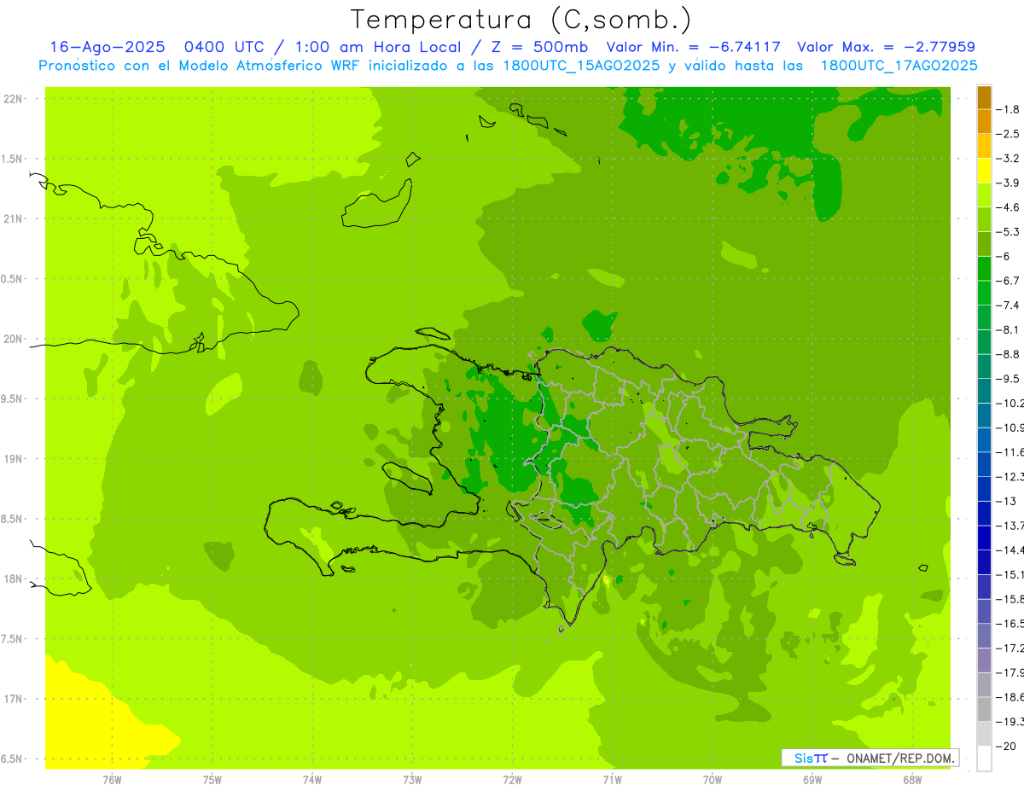Viewport: 1024px width, 791px height.
Task: Click the '-6' legend value label
Action: pyautogui.click(x=1004, y=256)
